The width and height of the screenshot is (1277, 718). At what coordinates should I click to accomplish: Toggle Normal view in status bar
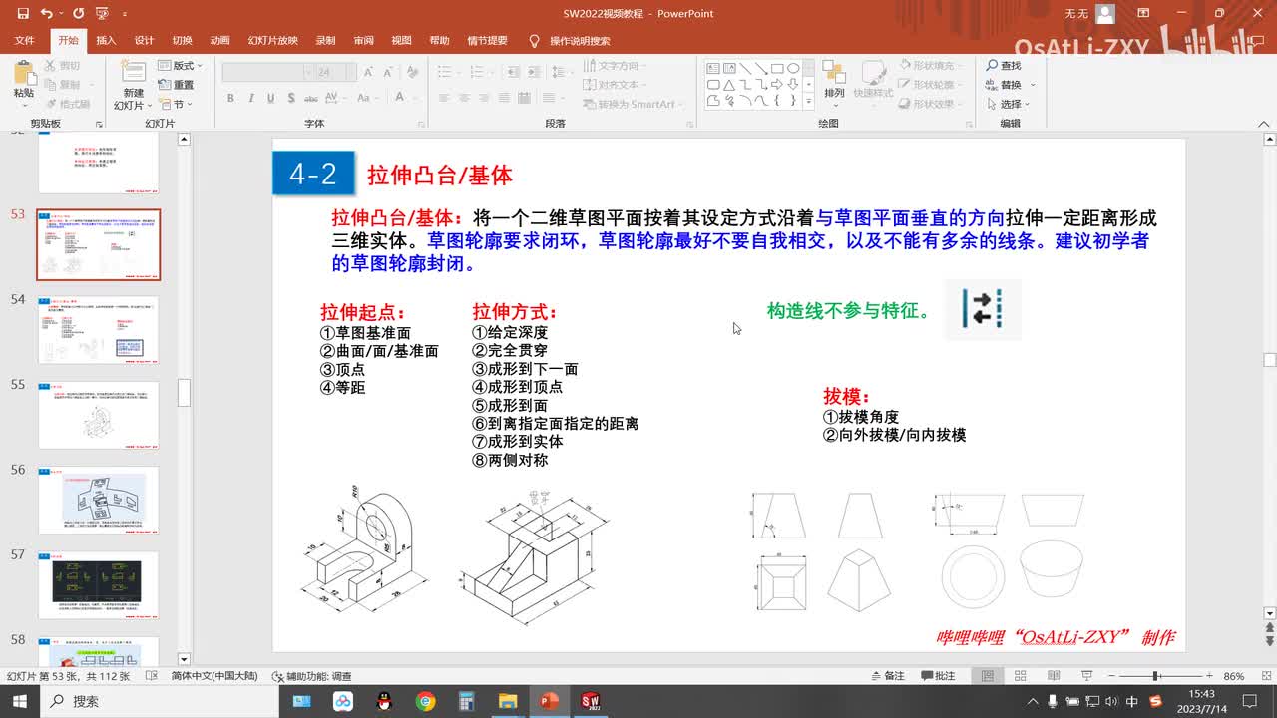(x=988, y=675)
